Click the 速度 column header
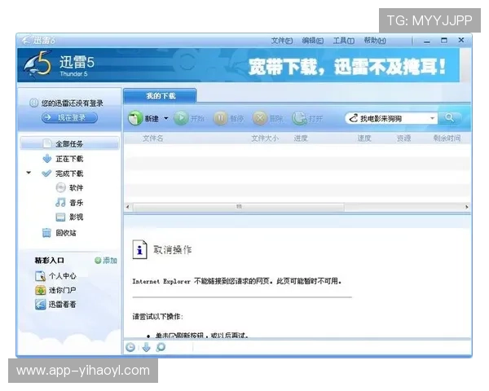489x391 pixels. click(x=364, y=138)
